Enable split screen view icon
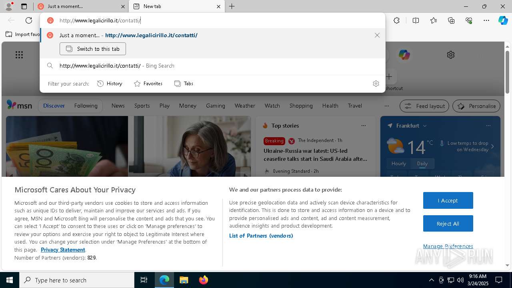The width and height of the screenshot is (512, 288). [x=416, y=20]
